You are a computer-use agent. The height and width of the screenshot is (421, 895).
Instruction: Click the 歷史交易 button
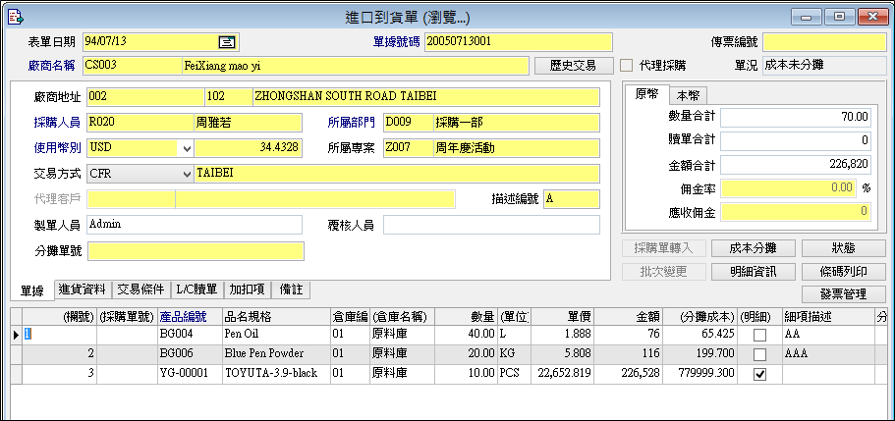pos(573,66)
